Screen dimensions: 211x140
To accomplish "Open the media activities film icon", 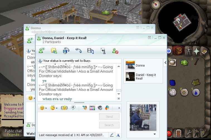I will (90, 51).
